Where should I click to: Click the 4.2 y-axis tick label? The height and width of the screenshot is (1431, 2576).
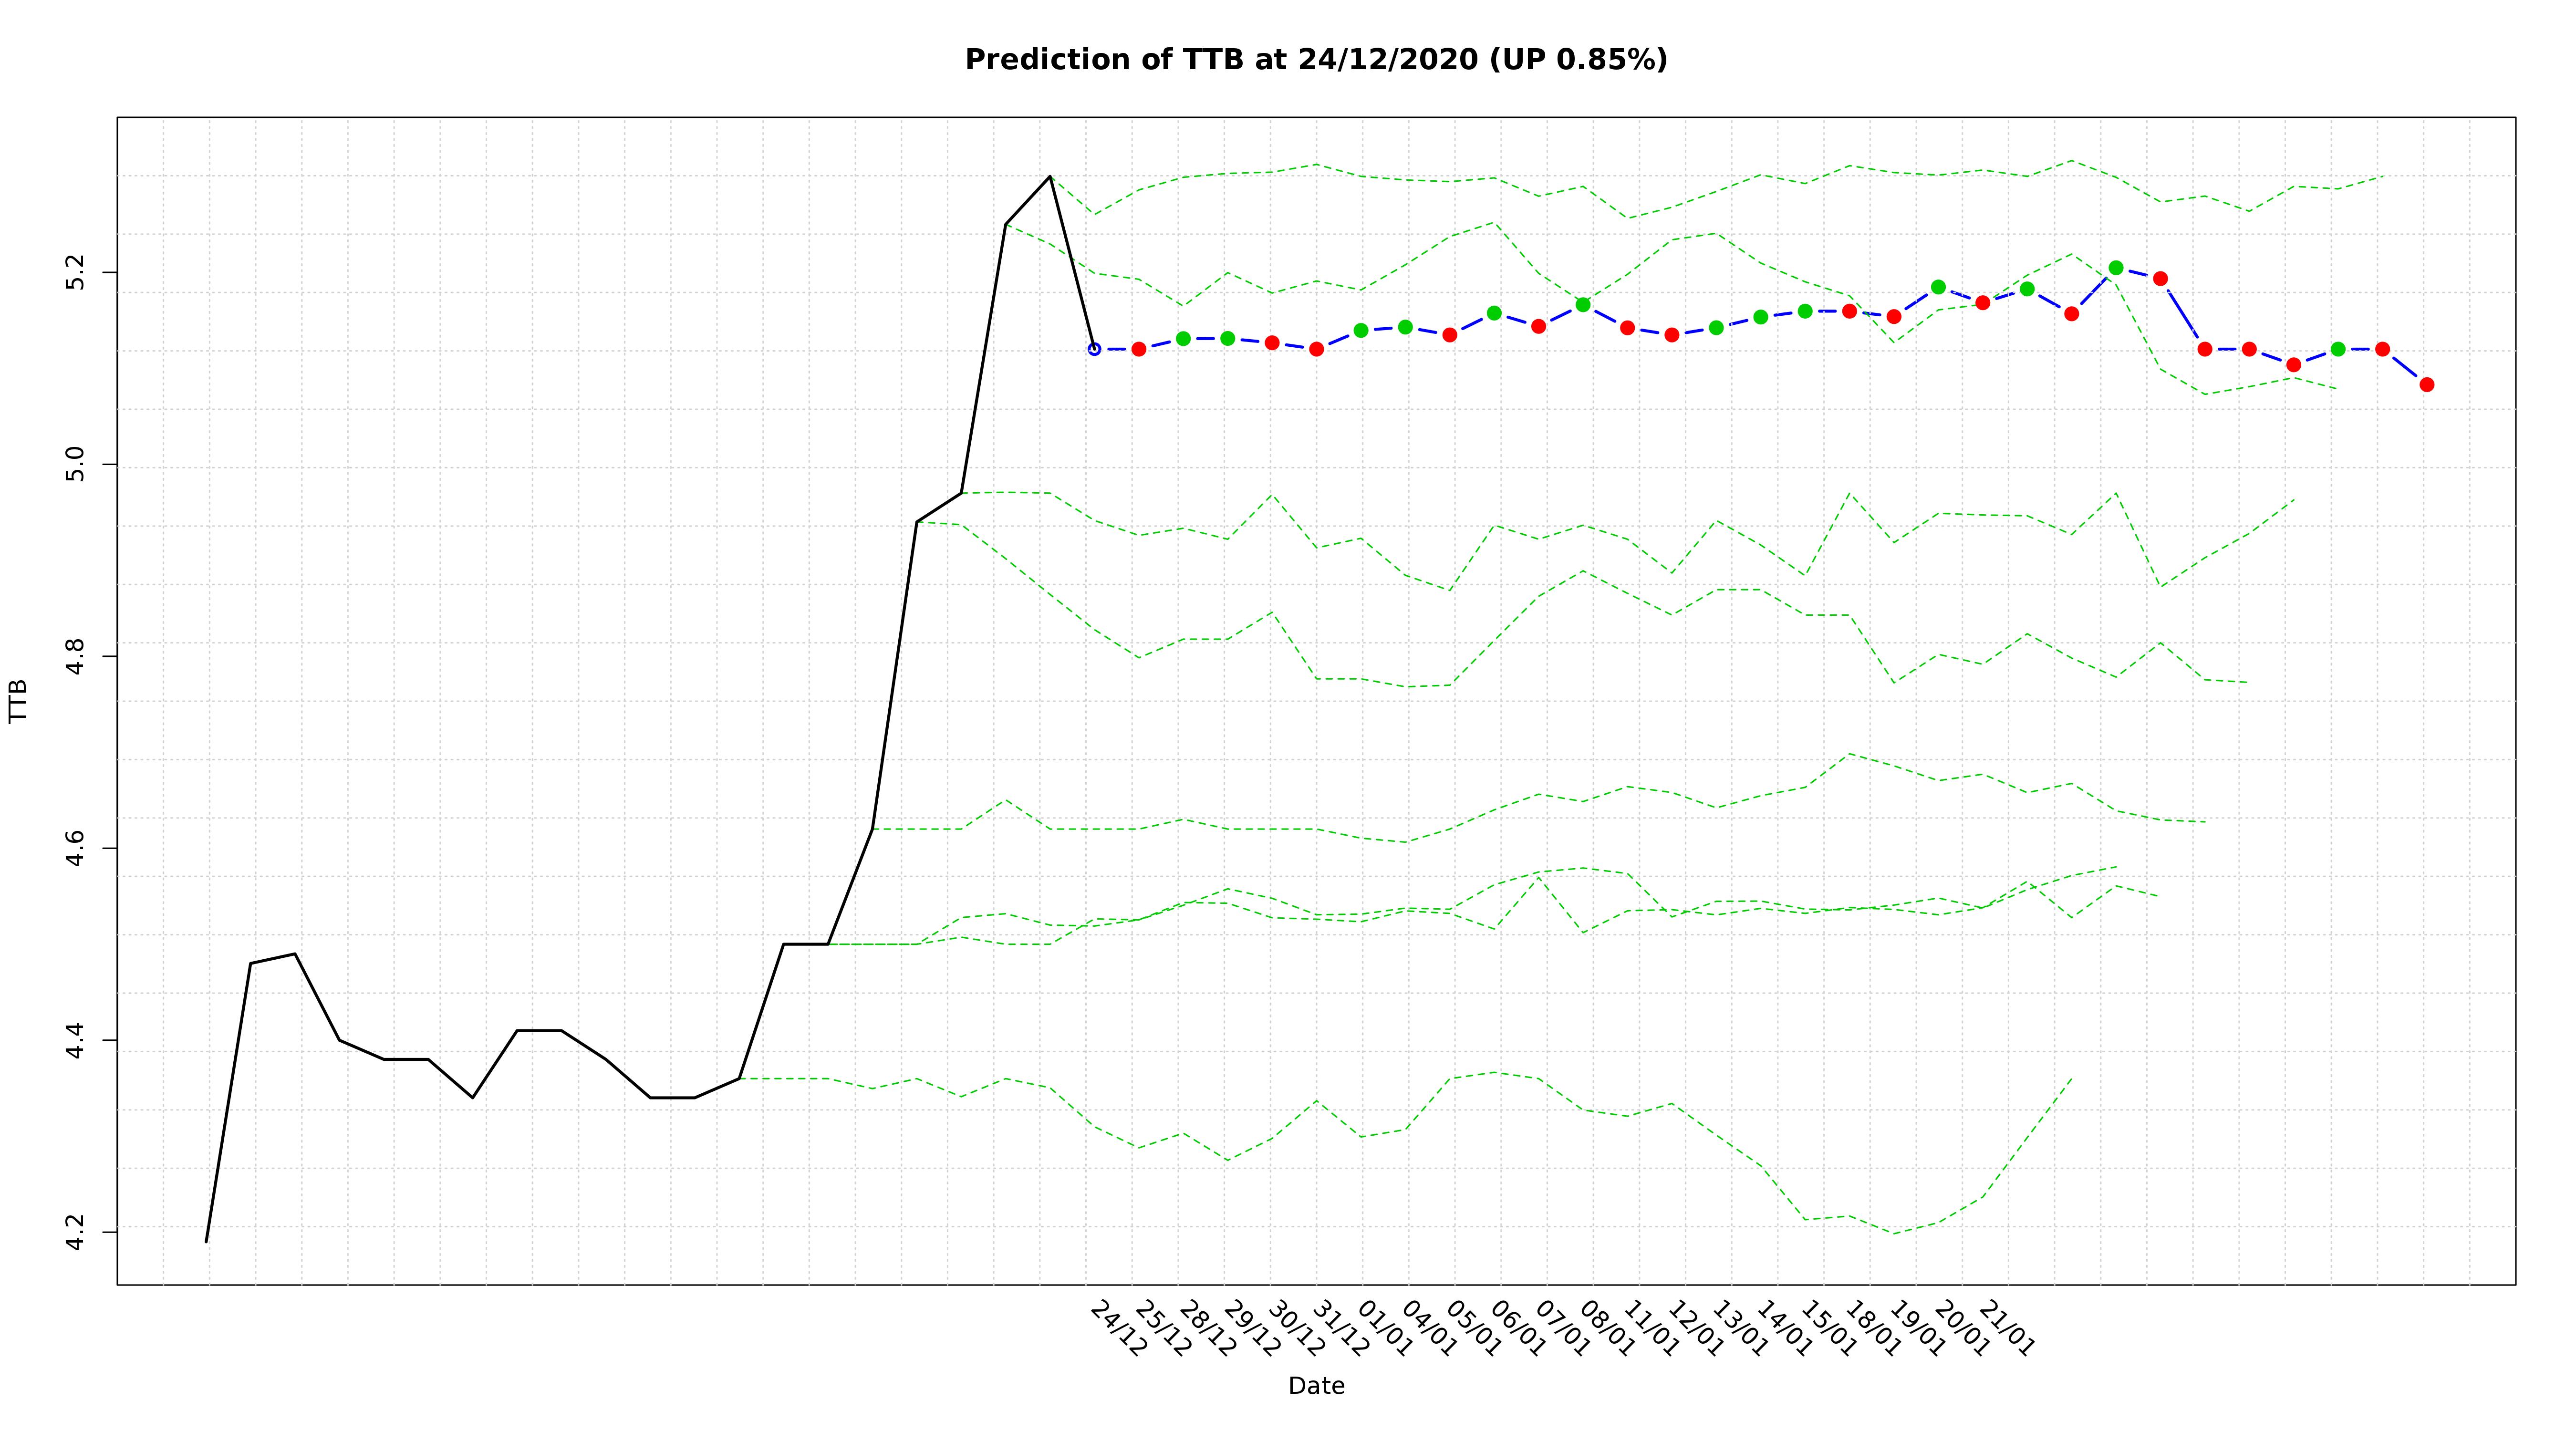coord(76,1232)
